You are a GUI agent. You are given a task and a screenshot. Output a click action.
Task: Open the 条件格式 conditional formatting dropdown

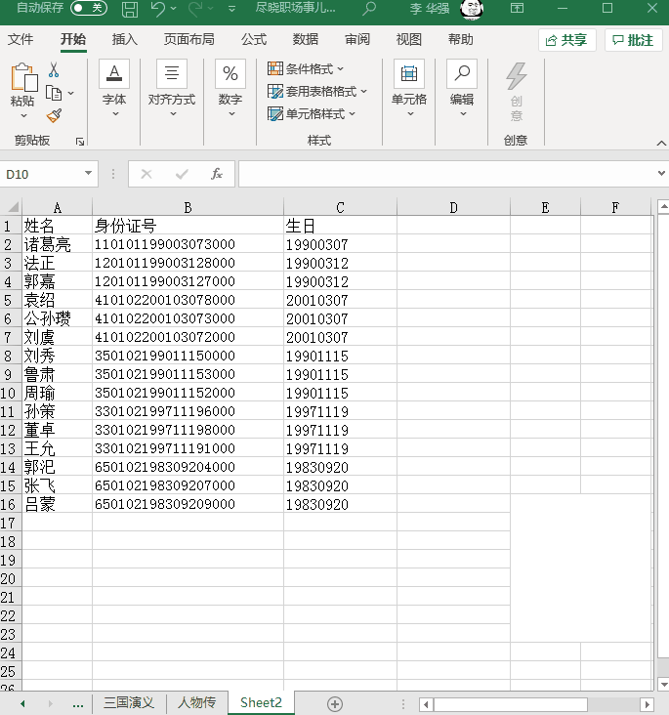(306, 68)
